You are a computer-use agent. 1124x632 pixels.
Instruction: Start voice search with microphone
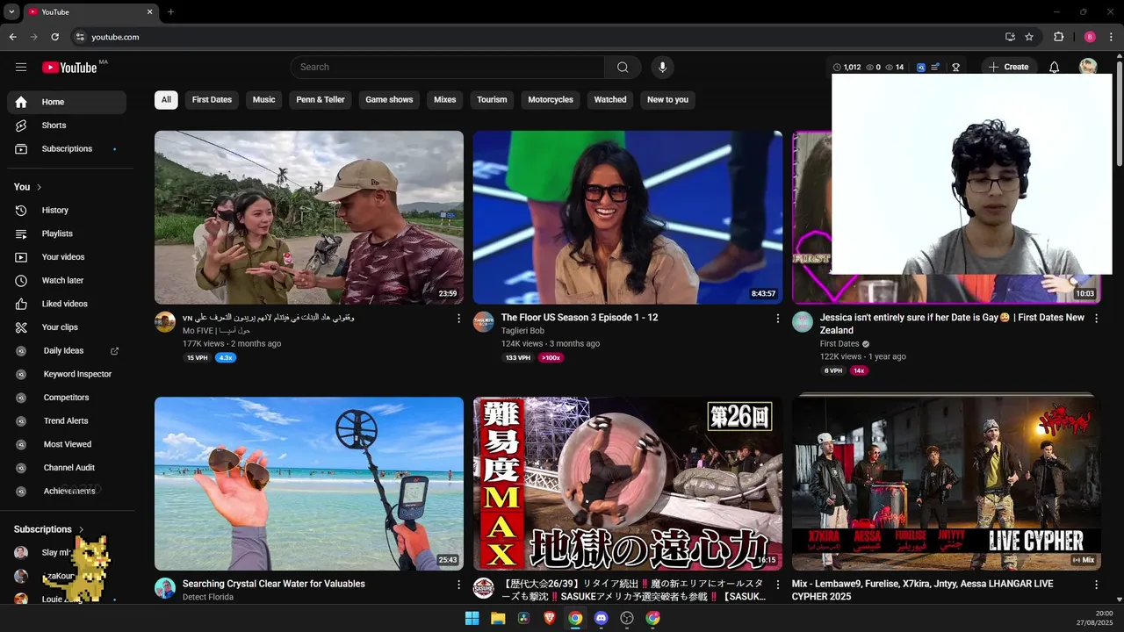tap(663, 67)
